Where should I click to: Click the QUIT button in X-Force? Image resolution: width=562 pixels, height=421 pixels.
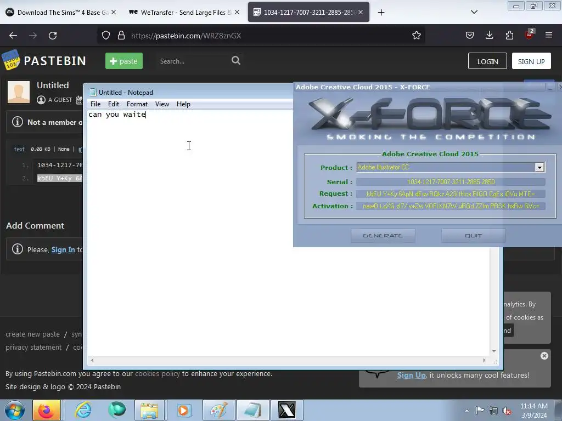click(473, 236)
